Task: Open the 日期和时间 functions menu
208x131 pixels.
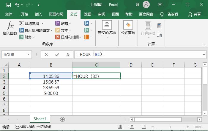Action: [68, 37]
